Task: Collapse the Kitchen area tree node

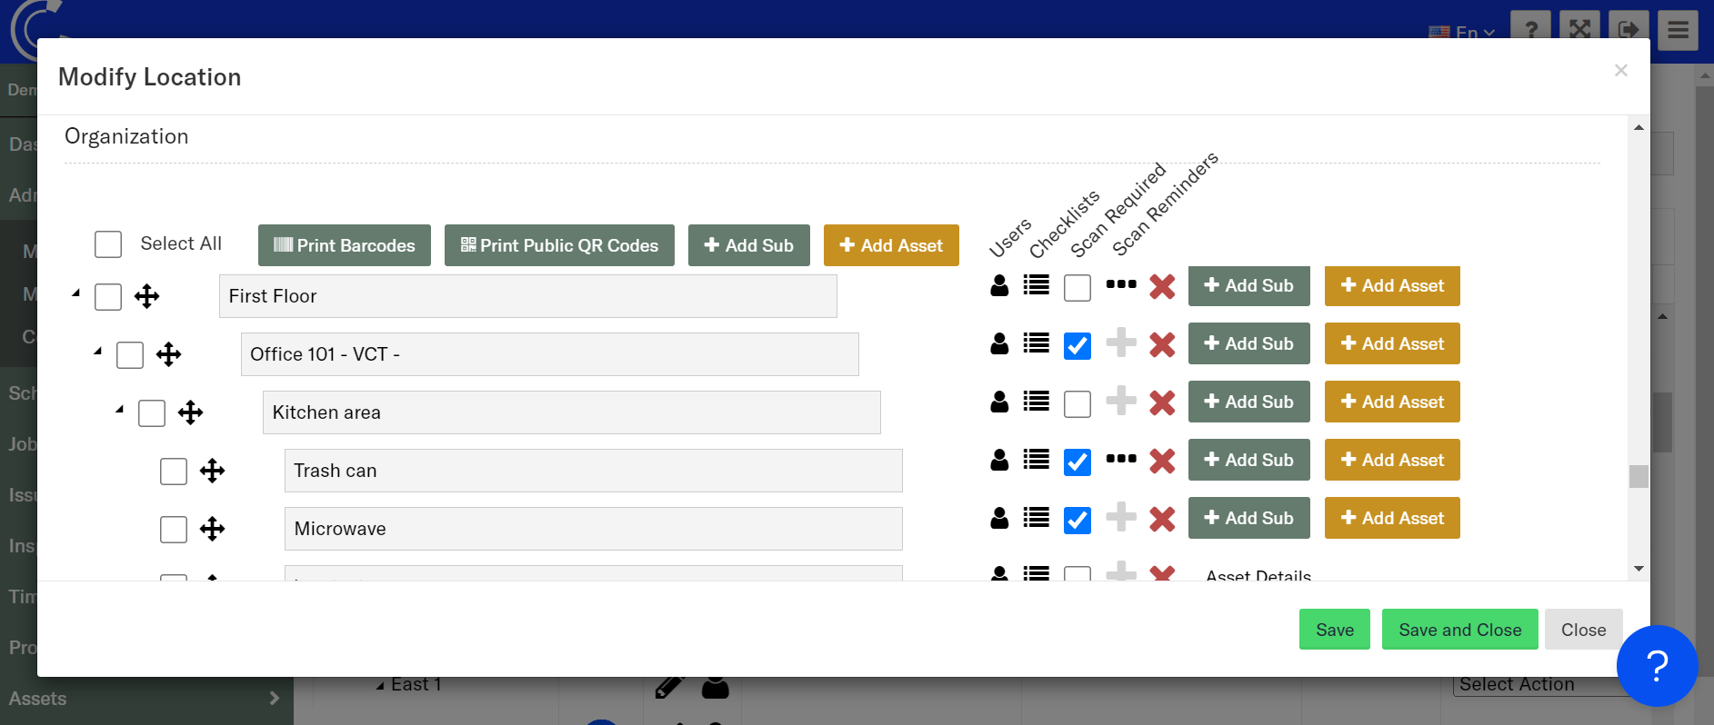Action: coord(120,410)
